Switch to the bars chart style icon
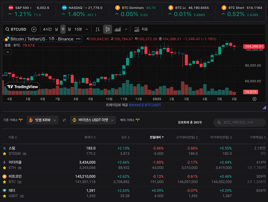 (x=98, y=29)
